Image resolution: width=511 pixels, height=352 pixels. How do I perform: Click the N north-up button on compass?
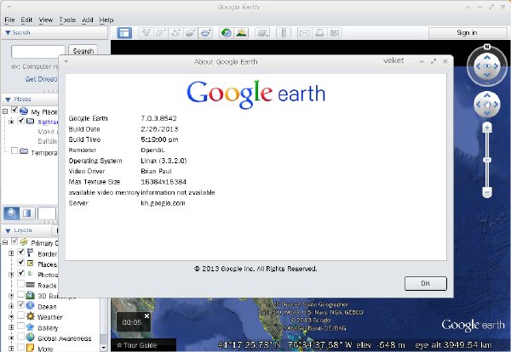click(487, 47)
